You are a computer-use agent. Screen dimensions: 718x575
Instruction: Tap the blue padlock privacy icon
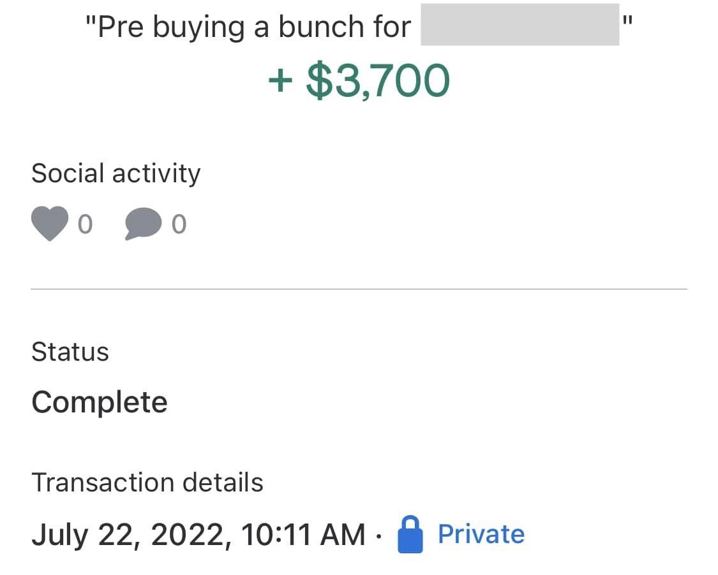coord(410,534)
